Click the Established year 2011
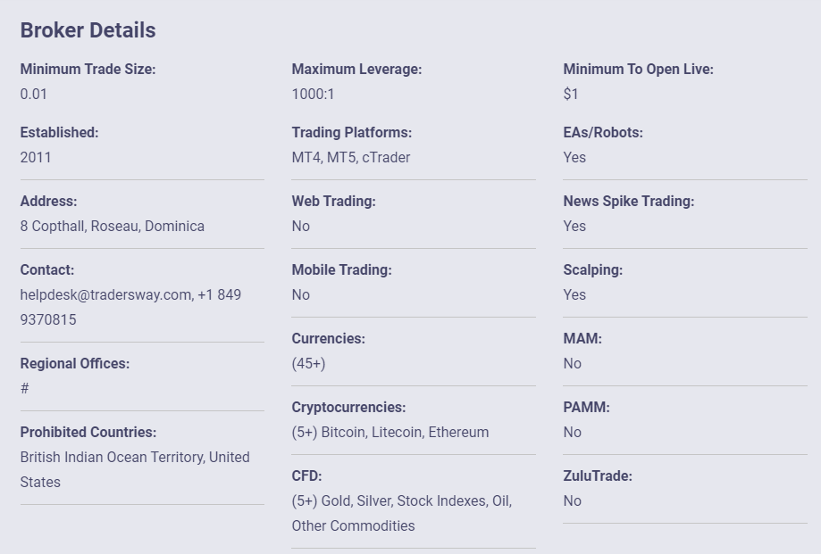Image resolution: width=821 pixels, height=554 pixels. pyautogui.click(x=36, y=157)
